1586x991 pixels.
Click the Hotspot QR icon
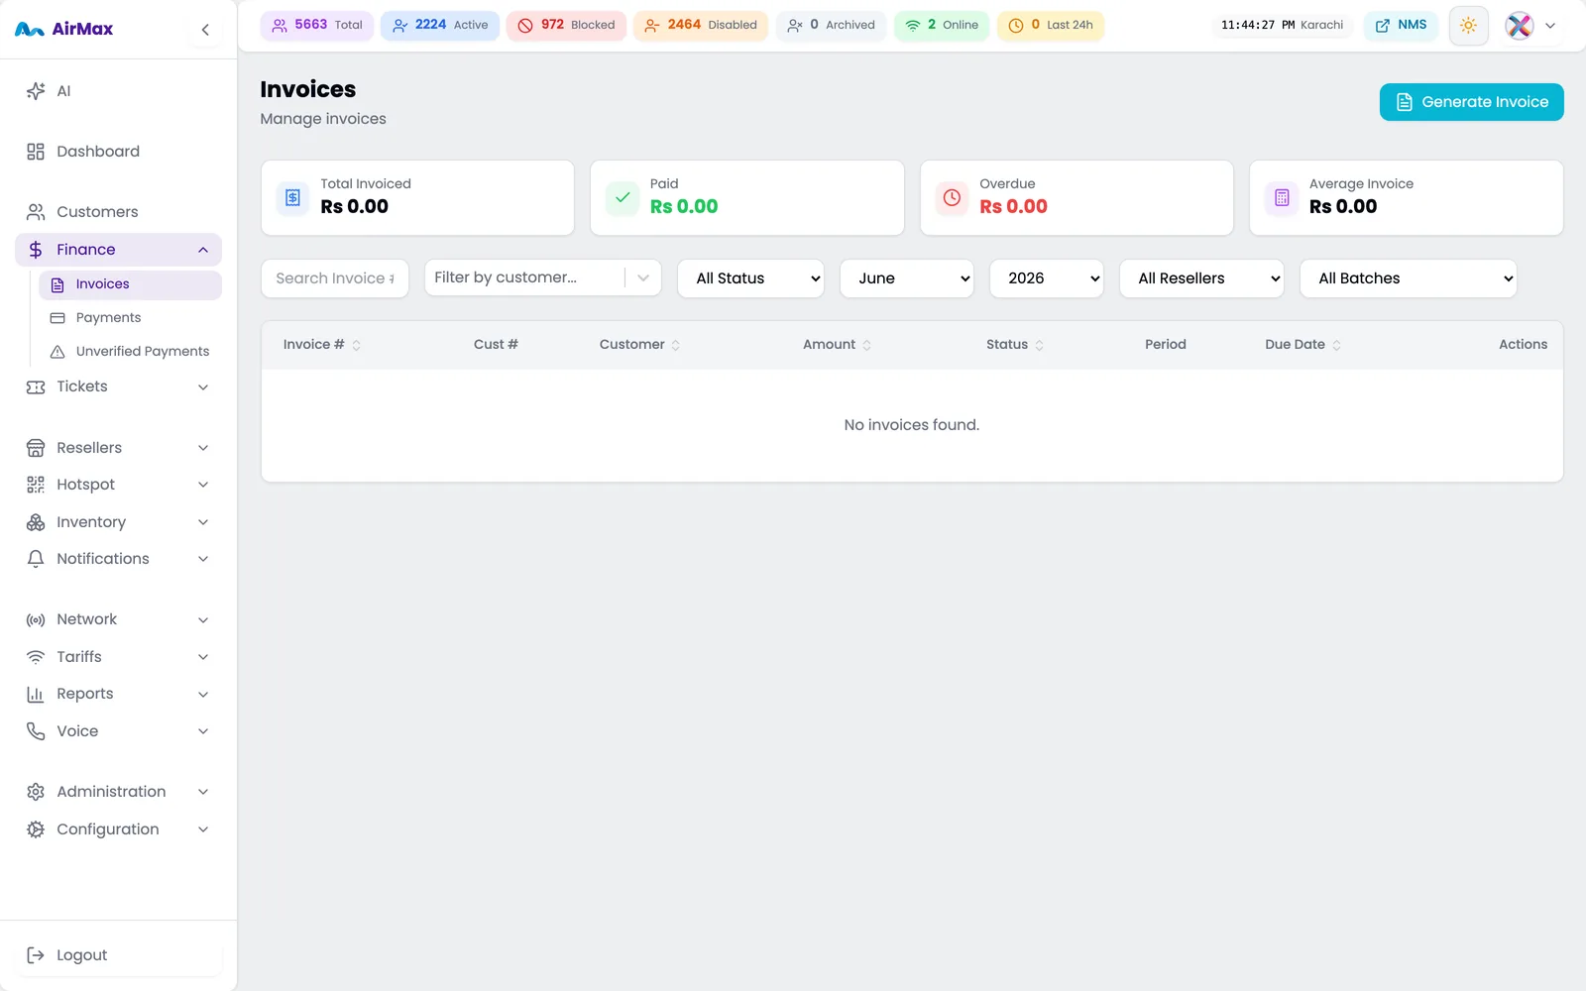pos(36,485)
